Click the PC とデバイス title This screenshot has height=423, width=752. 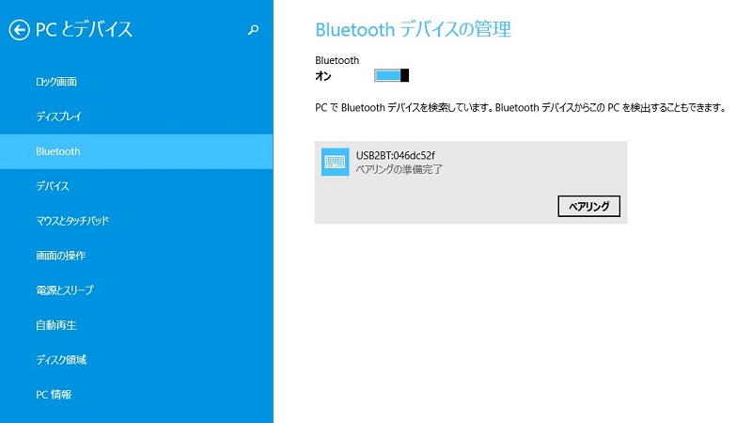click(84, 29)
